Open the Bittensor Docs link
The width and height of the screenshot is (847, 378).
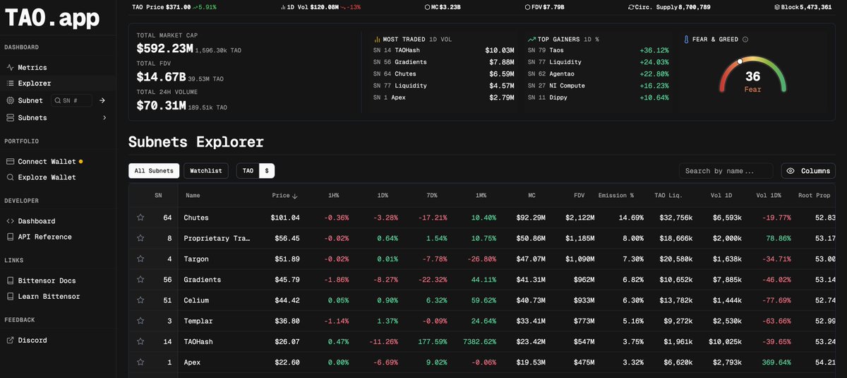[47, 280]
